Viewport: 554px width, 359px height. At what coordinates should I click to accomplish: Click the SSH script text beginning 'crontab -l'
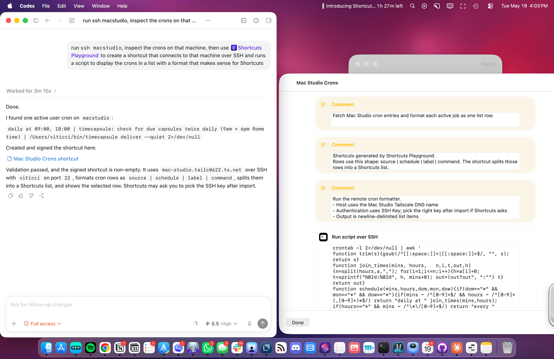[425, 277]
